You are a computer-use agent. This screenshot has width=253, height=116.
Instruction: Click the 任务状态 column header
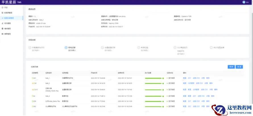170,73
